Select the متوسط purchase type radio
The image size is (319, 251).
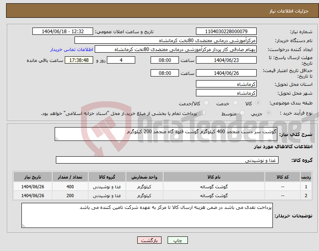tap(242, 113)
